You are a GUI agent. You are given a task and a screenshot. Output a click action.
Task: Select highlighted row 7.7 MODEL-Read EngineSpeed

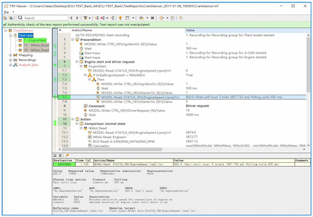[182, 97]
